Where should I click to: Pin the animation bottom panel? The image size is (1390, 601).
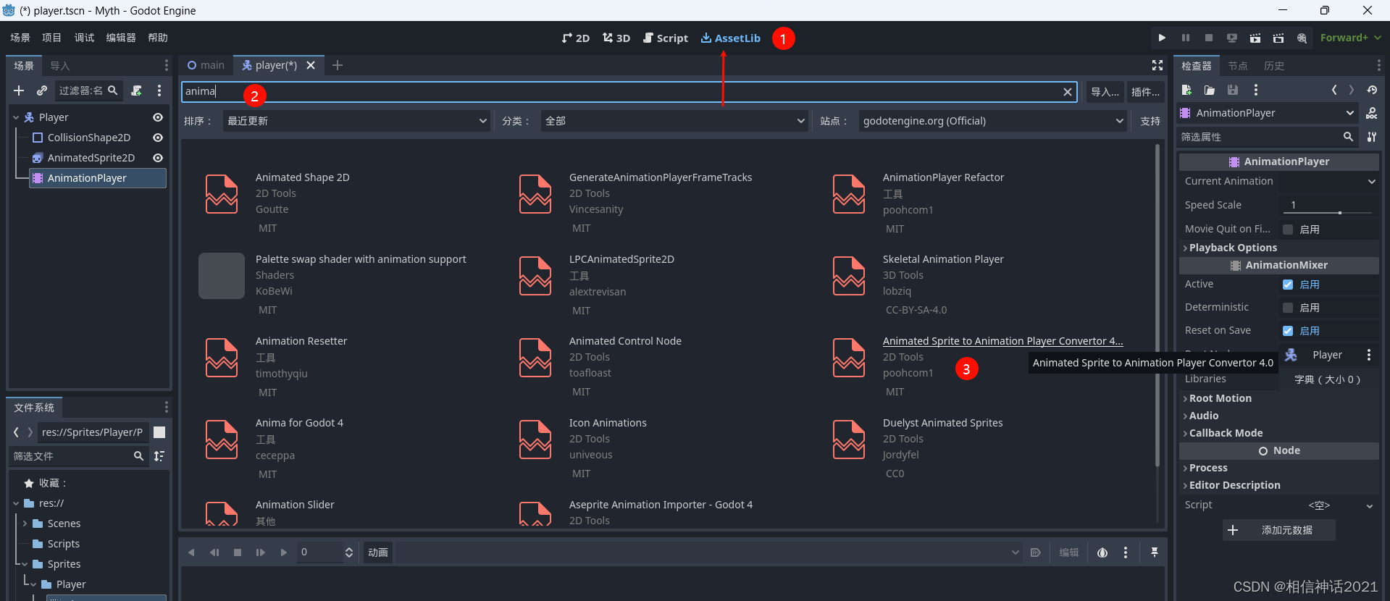pyautogui.click(x=1155, y=552)
